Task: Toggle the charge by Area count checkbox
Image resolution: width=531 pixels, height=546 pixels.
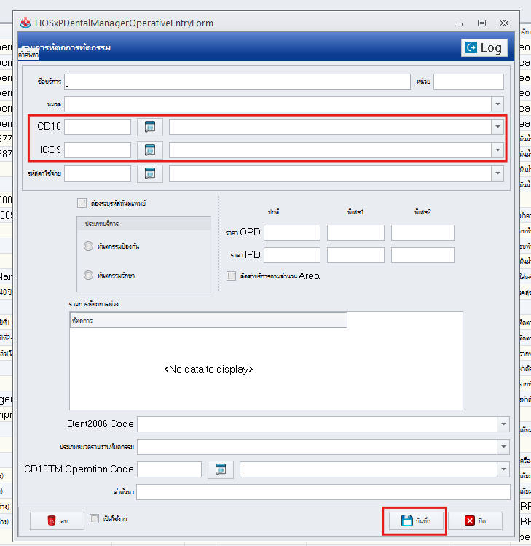Action: point(231,276)
